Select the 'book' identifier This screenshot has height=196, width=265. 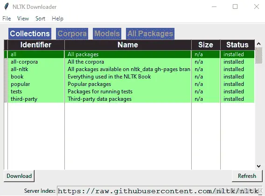17,77
